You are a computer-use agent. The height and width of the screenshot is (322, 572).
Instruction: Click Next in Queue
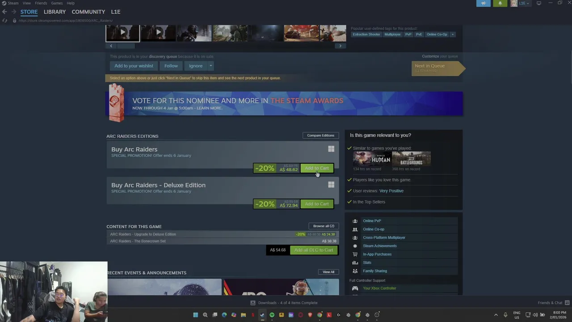[437, 68]
